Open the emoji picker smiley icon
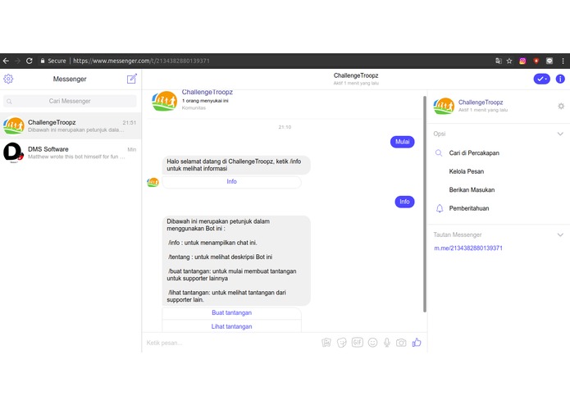570x405 pixels. pyautogui.click(x=372, y=343)
